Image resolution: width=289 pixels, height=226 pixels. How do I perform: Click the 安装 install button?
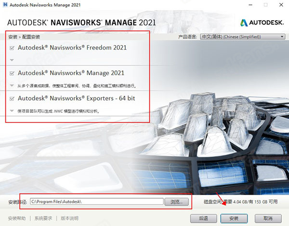click(234, 218)
